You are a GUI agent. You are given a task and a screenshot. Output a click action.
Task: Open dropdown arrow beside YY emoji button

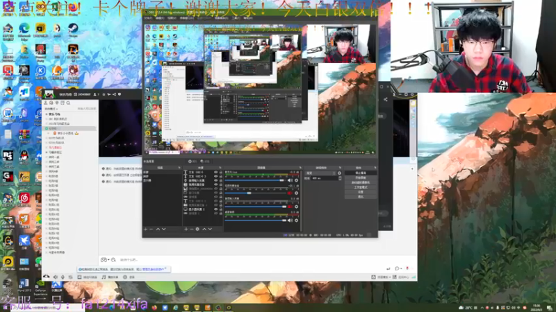108,259
